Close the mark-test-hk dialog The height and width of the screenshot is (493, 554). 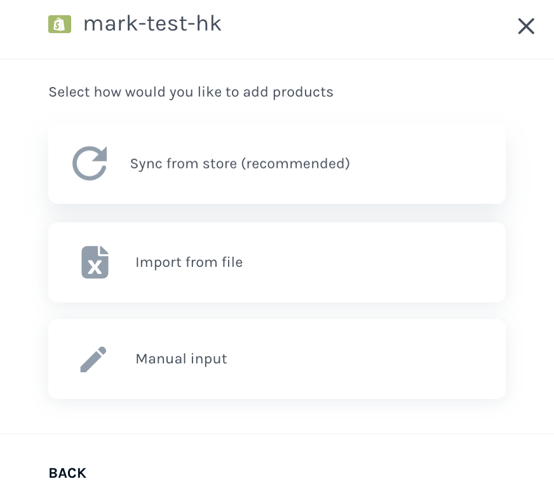[x=526, y=26]
